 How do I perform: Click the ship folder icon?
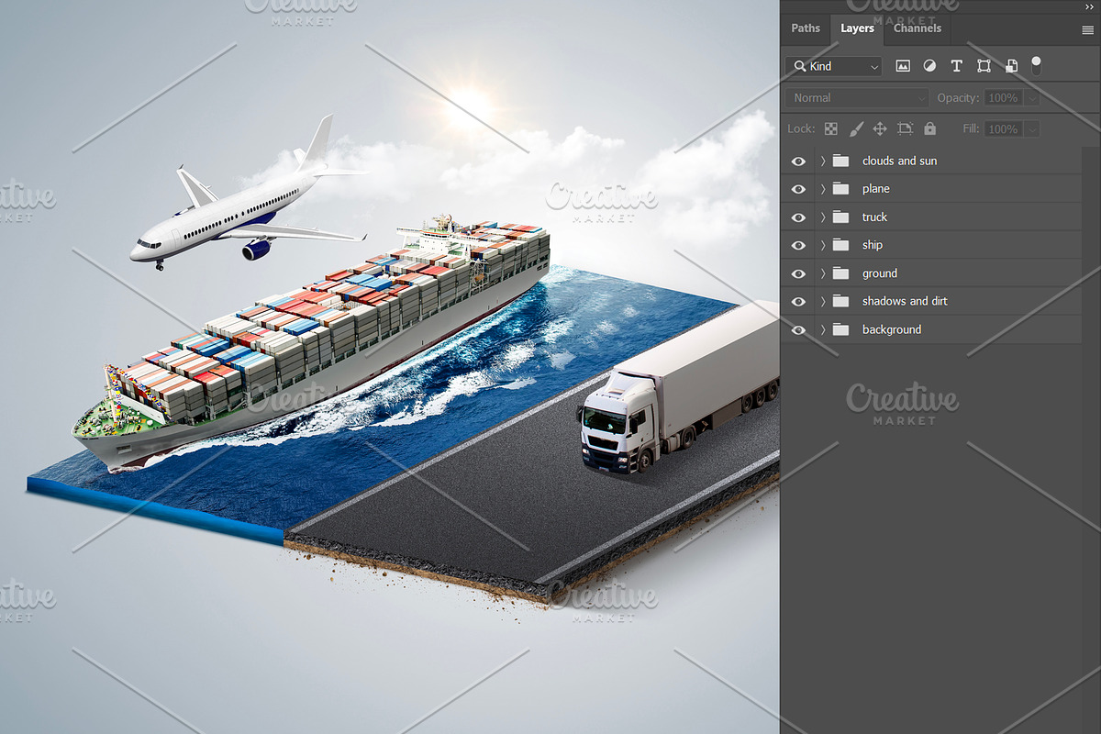(840, 245)
